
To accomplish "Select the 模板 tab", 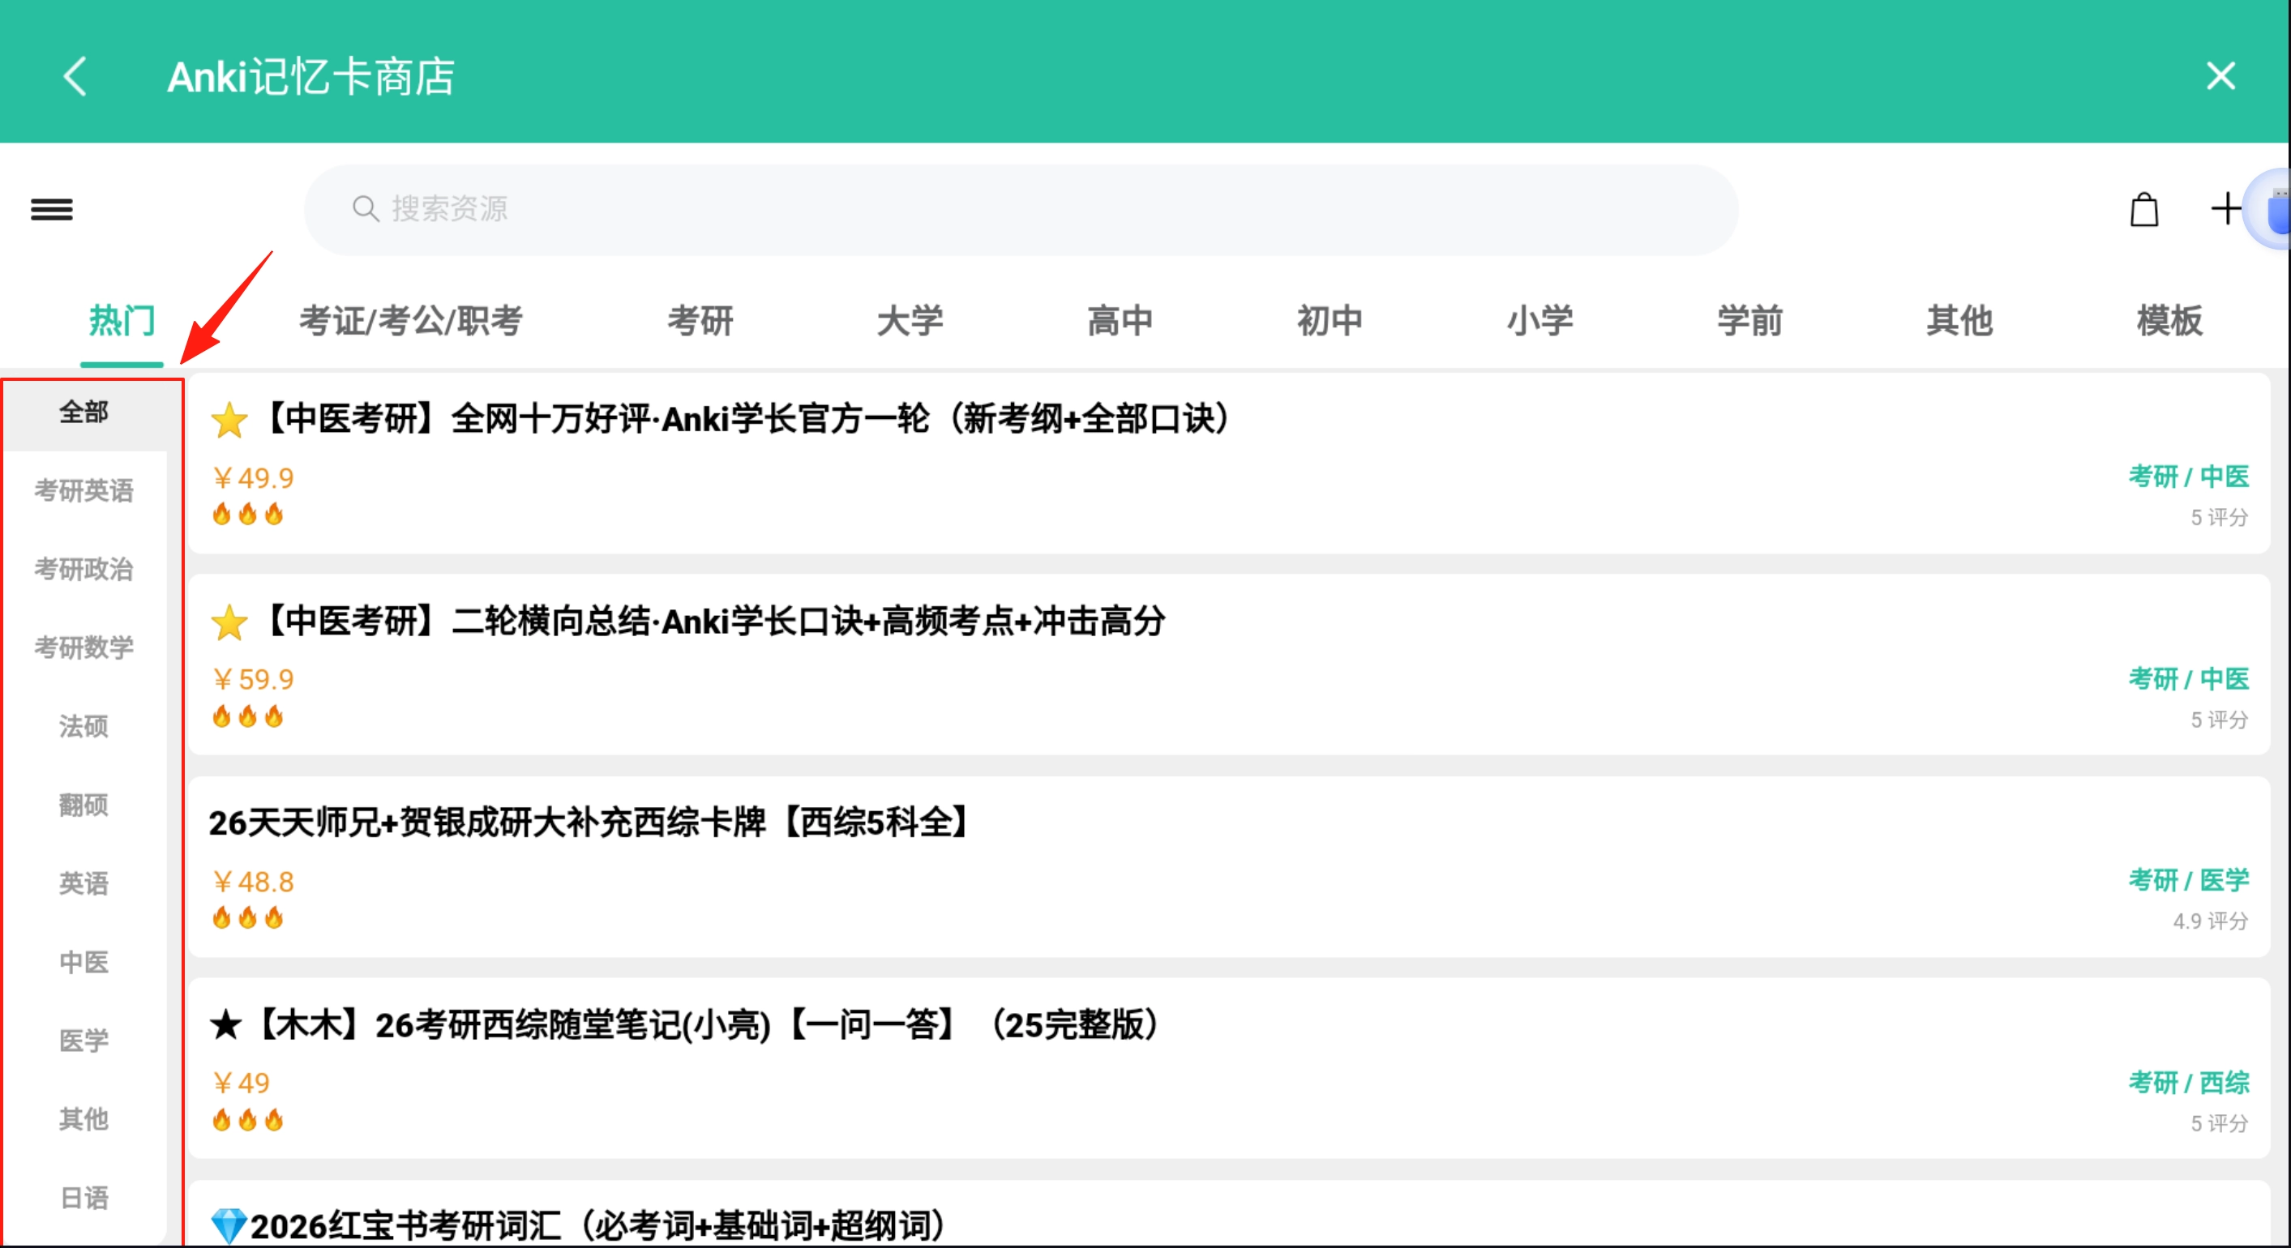I will (2169, 321).
